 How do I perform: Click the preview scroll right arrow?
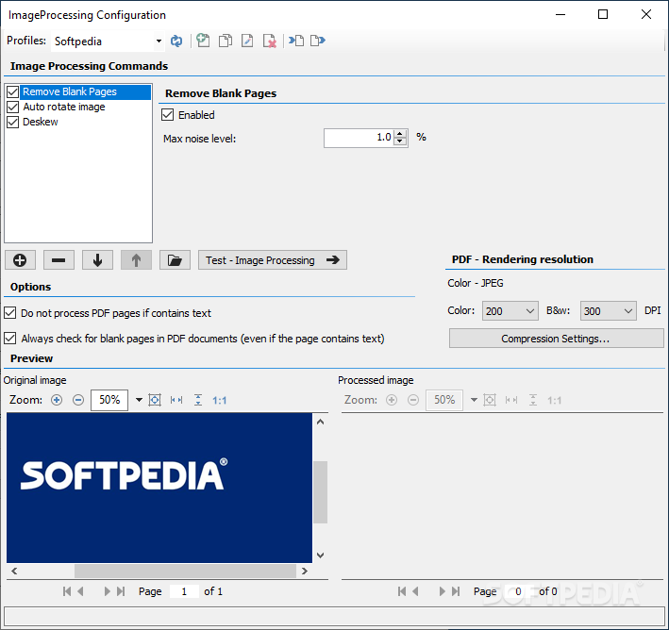305,571
